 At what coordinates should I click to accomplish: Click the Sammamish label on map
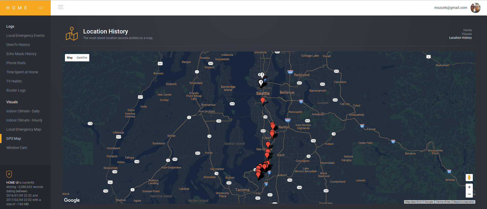[x=318, y=91]
